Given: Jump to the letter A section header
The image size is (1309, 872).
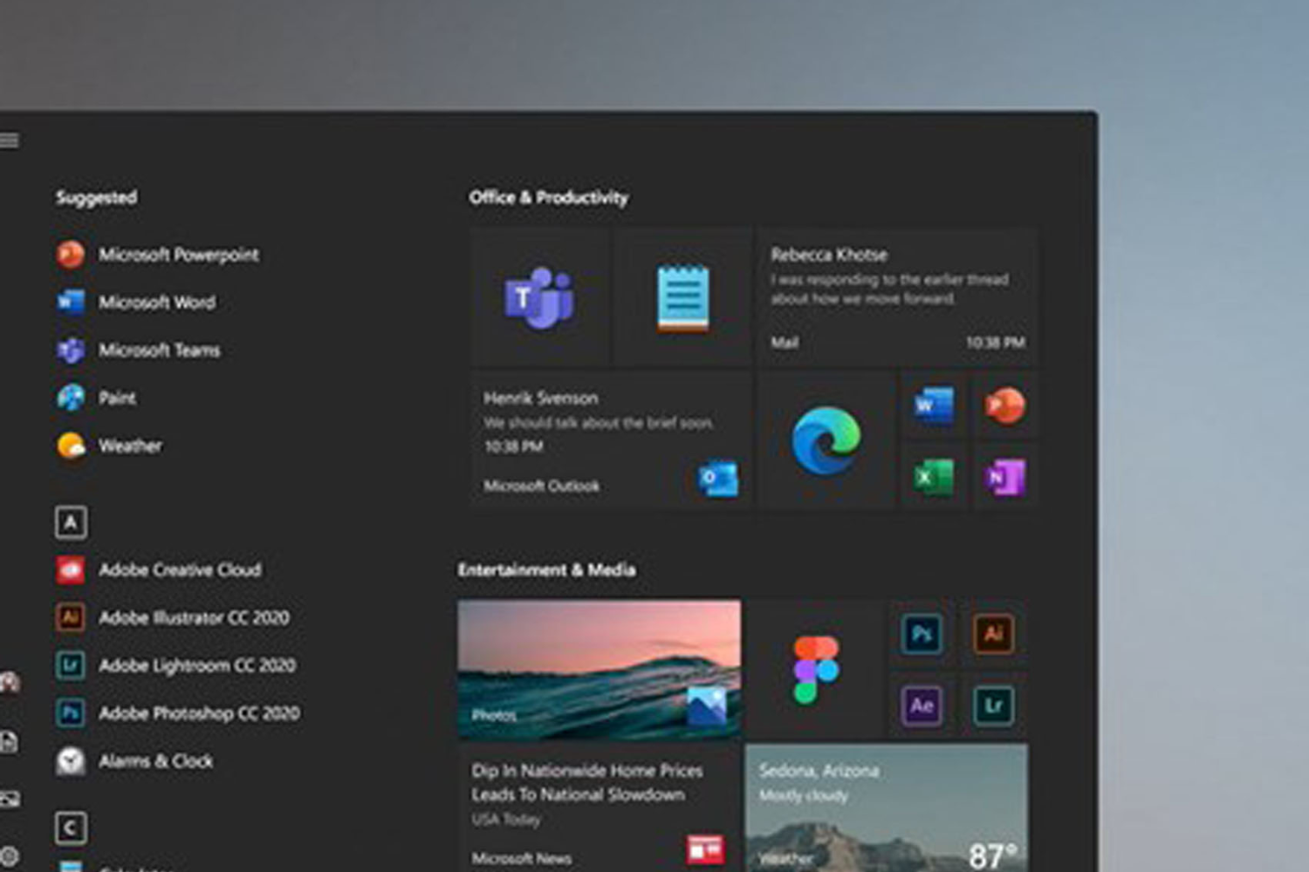Looking at the screenshot, I should coord(71,522).
